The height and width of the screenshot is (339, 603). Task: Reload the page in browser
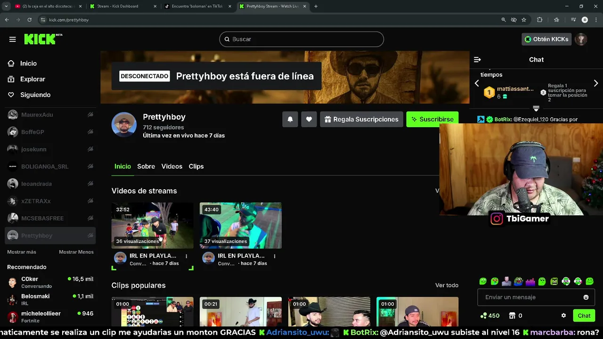[x=29, y=20]
